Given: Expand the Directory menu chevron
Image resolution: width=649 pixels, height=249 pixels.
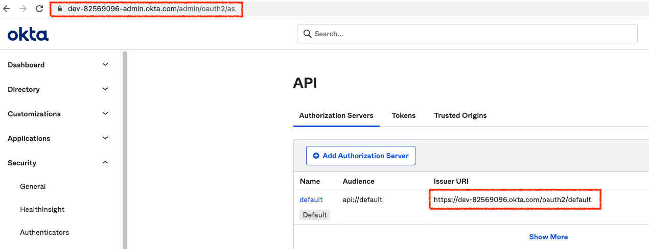Looking at the screenshot, I should tap(105, 89).
